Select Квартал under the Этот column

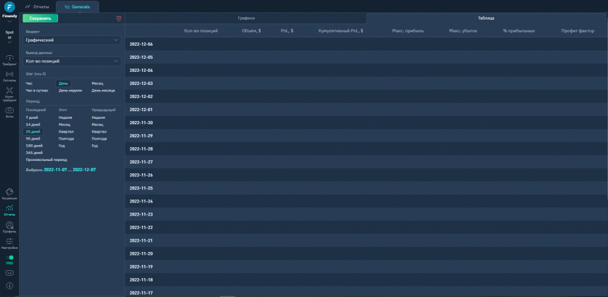coord(66,131)
